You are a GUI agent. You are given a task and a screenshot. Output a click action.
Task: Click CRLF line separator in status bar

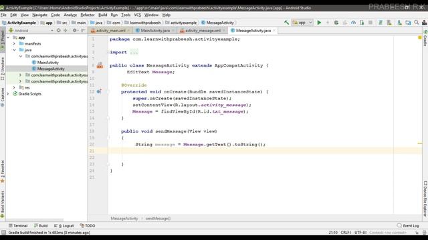(x=346, y=233)
